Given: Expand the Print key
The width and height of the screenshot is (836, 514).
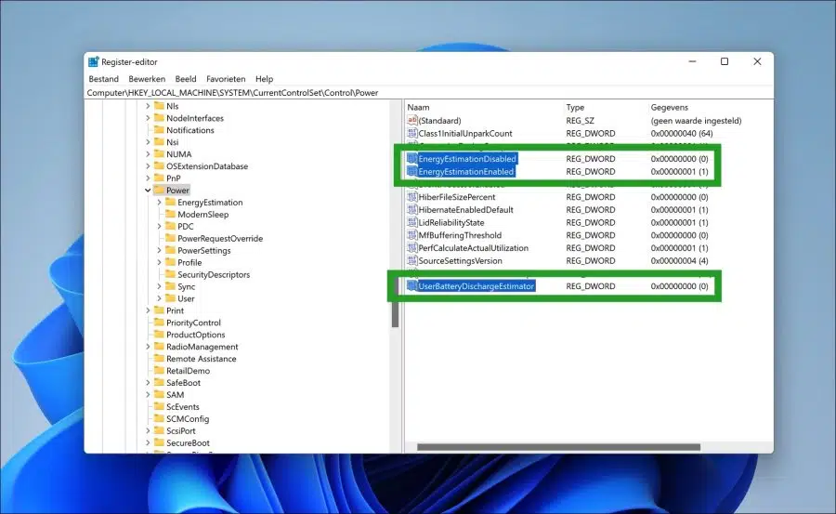Looking at the screenshot, I should pyautogui.click(x=148, y=310).
